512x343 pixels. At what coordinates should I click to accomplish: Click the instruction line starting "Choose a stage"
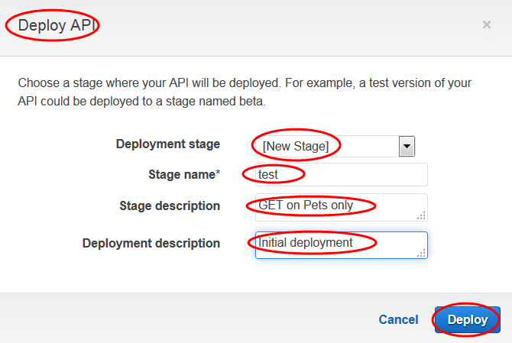(x=244, y=83)
